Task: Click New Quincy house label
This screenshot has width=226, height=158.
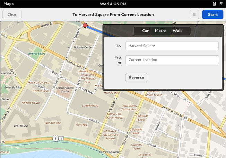Action: (x=130, y=108)
